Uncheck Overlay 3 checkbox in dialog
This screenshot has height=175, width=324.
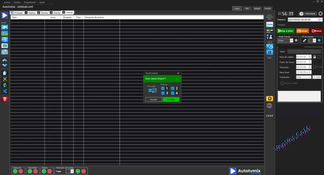coord(163,93)
